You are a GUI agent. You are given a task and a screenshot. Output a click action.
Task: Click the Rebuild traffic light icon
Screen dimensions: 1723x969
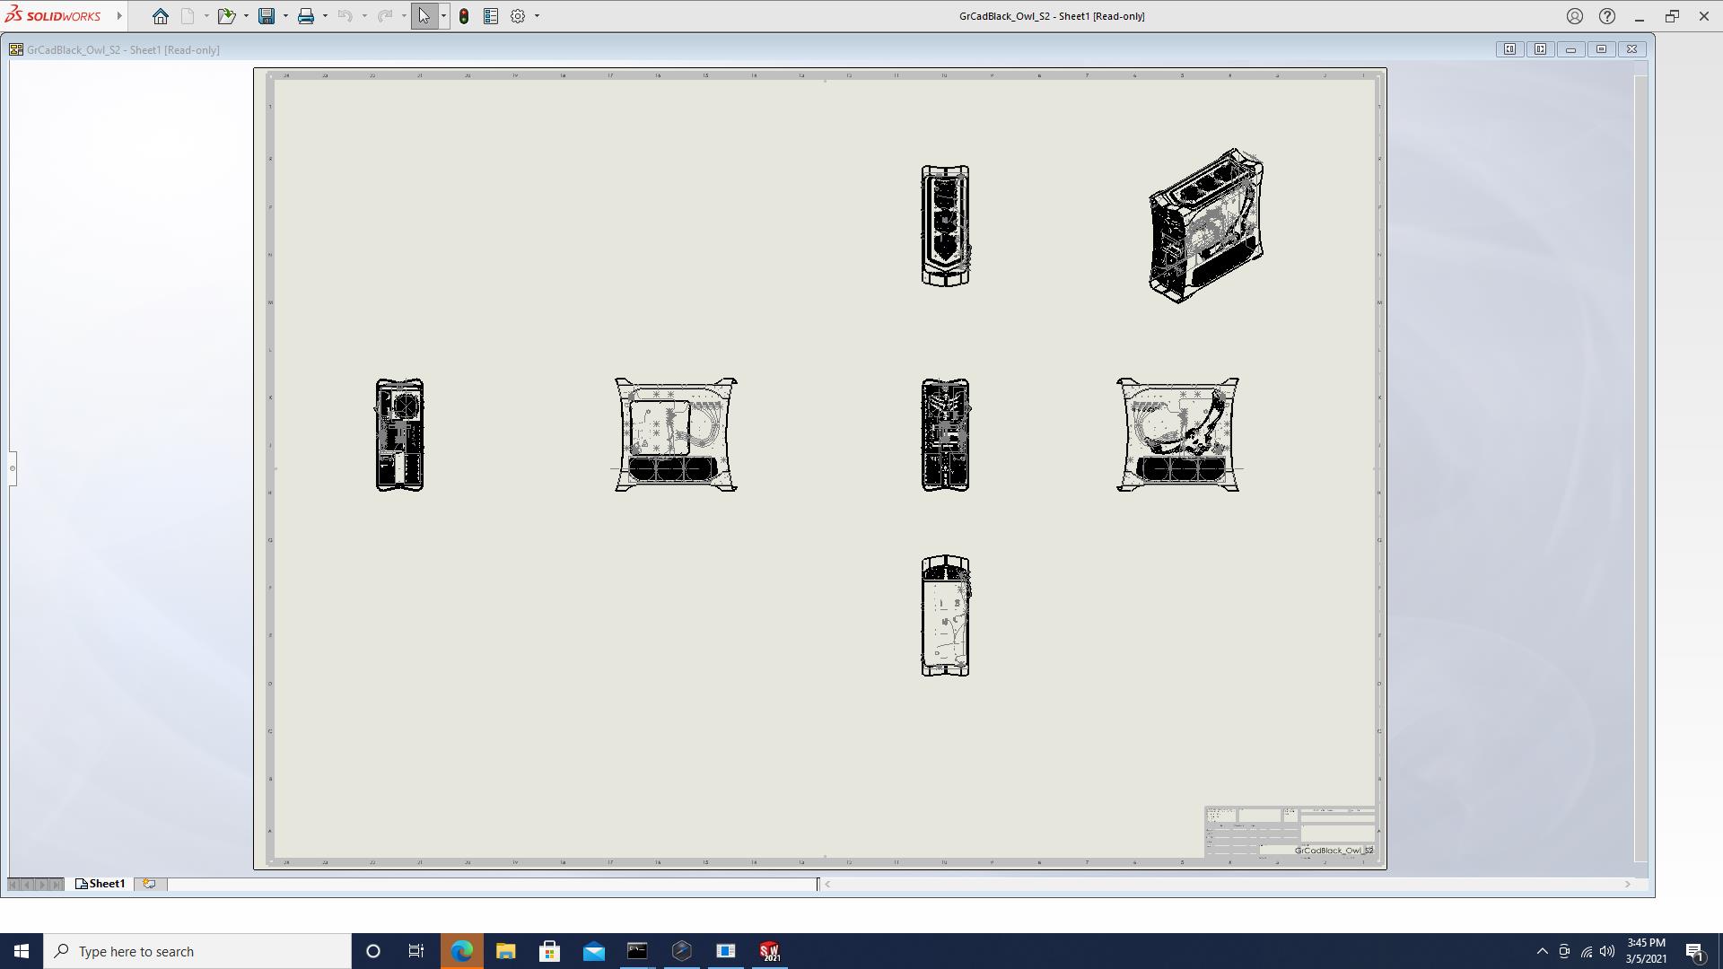click(x=464, y=16)
